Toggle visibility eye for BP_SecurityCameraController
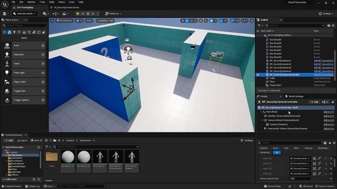This screenshot has height=189, width=337. point(258,75)
